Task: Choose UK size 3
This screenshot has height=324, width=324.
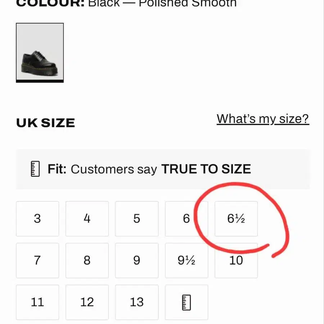Action: pos(37,219)
